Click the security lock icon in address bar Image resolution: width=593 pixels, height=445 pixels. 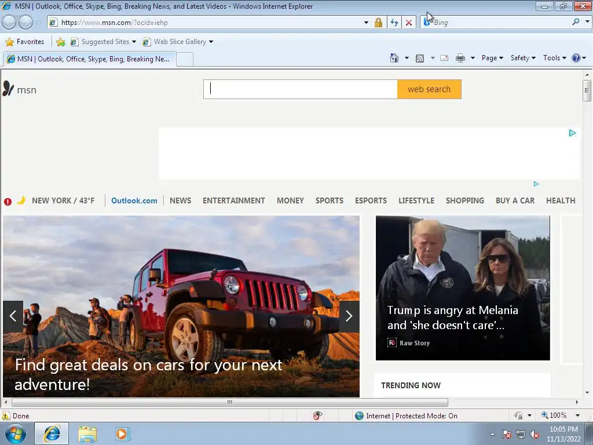(x=378, y=23)
